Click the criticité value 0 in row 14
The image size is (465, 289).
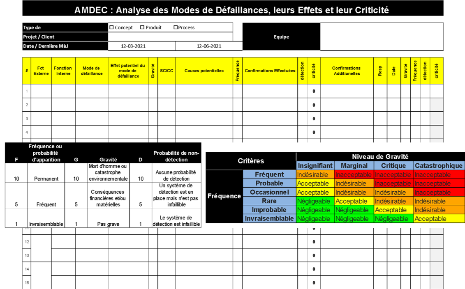pyautogui.click(x=314, y=269)
